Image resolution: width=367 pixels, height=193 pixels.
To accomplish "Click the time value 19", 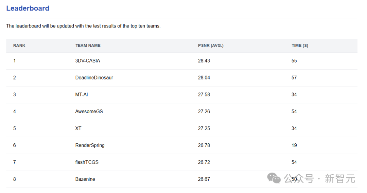I will [x=294, y=145].
